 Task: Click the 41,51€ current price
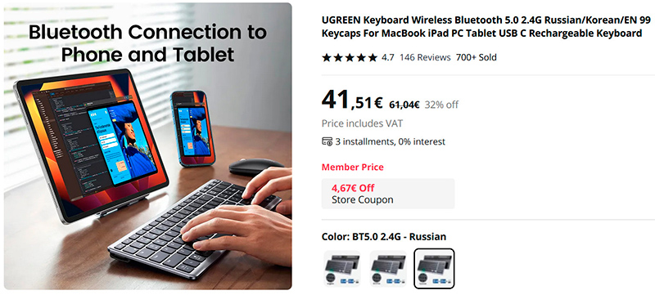click(x=352, y=101)
